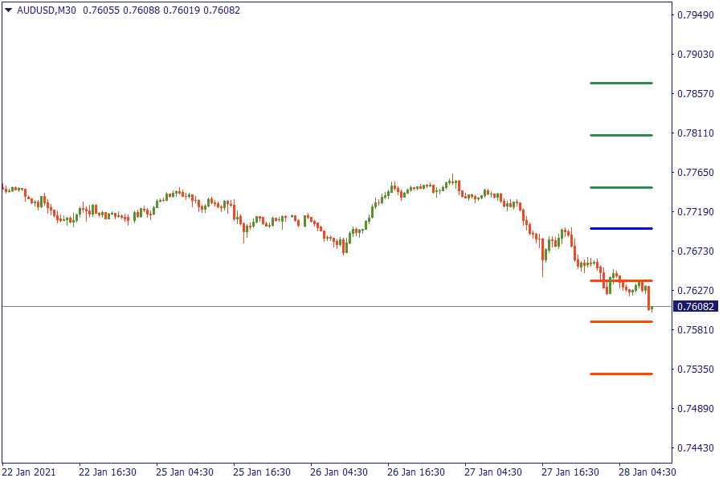
Task: Click the current price tag 0.76082
Action: (x=696, y=307)
